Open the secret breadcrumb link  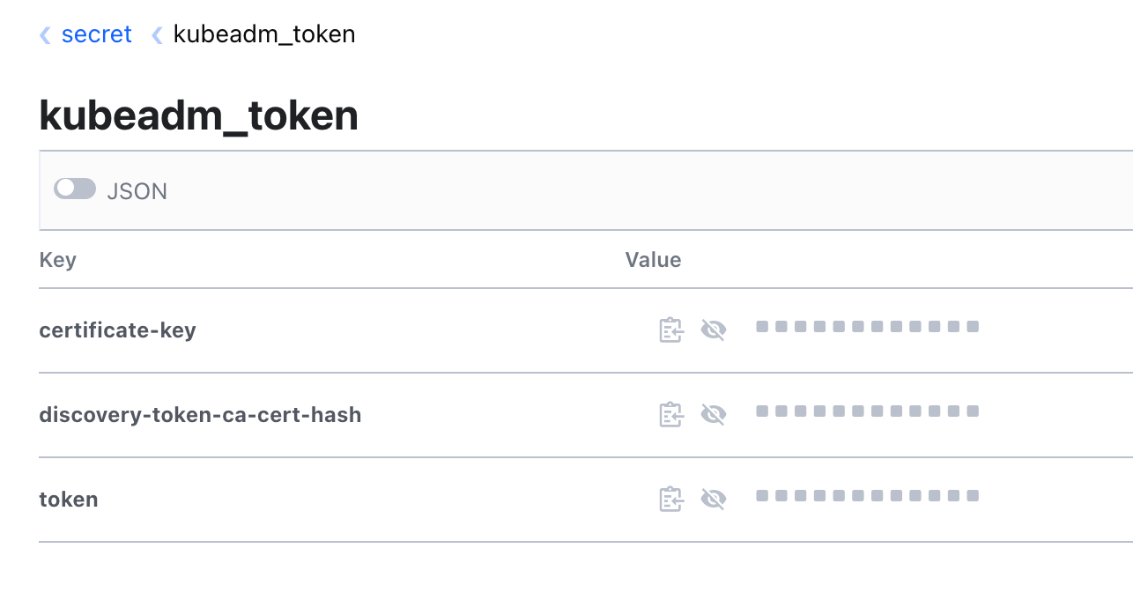(97, 34)
